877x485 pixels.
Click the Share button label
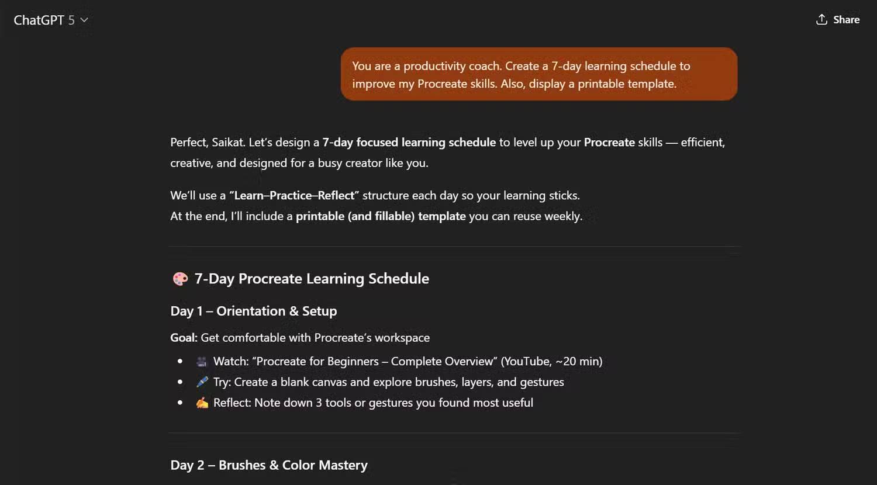click(846, 20)
